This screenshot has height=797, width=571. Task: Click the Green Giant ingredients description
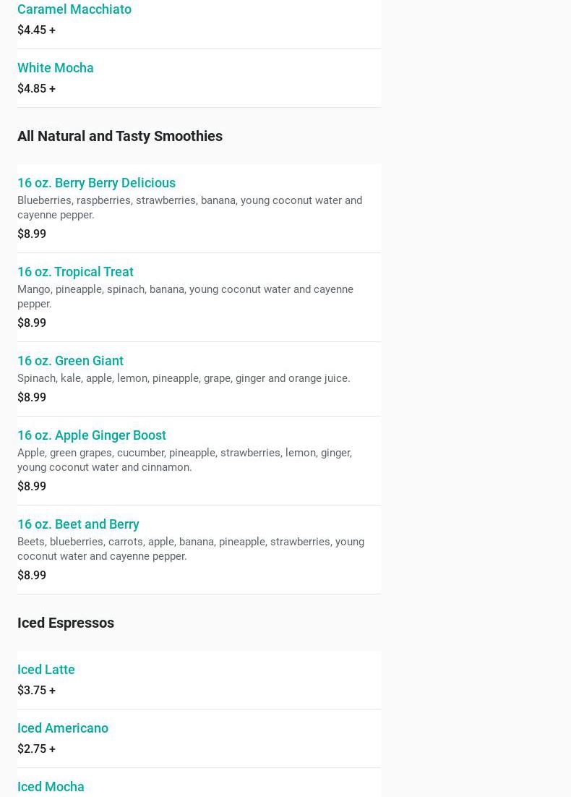tap(184, 378)
